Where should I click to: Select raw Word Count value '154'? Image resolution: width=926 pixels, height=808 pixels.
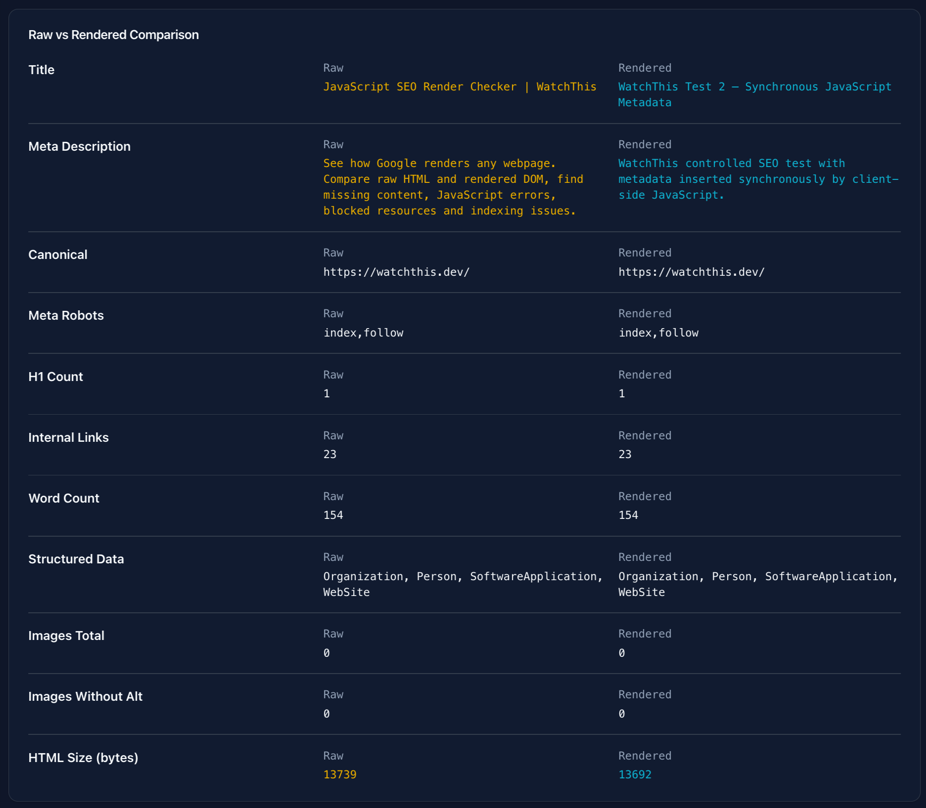coord(333,515)
